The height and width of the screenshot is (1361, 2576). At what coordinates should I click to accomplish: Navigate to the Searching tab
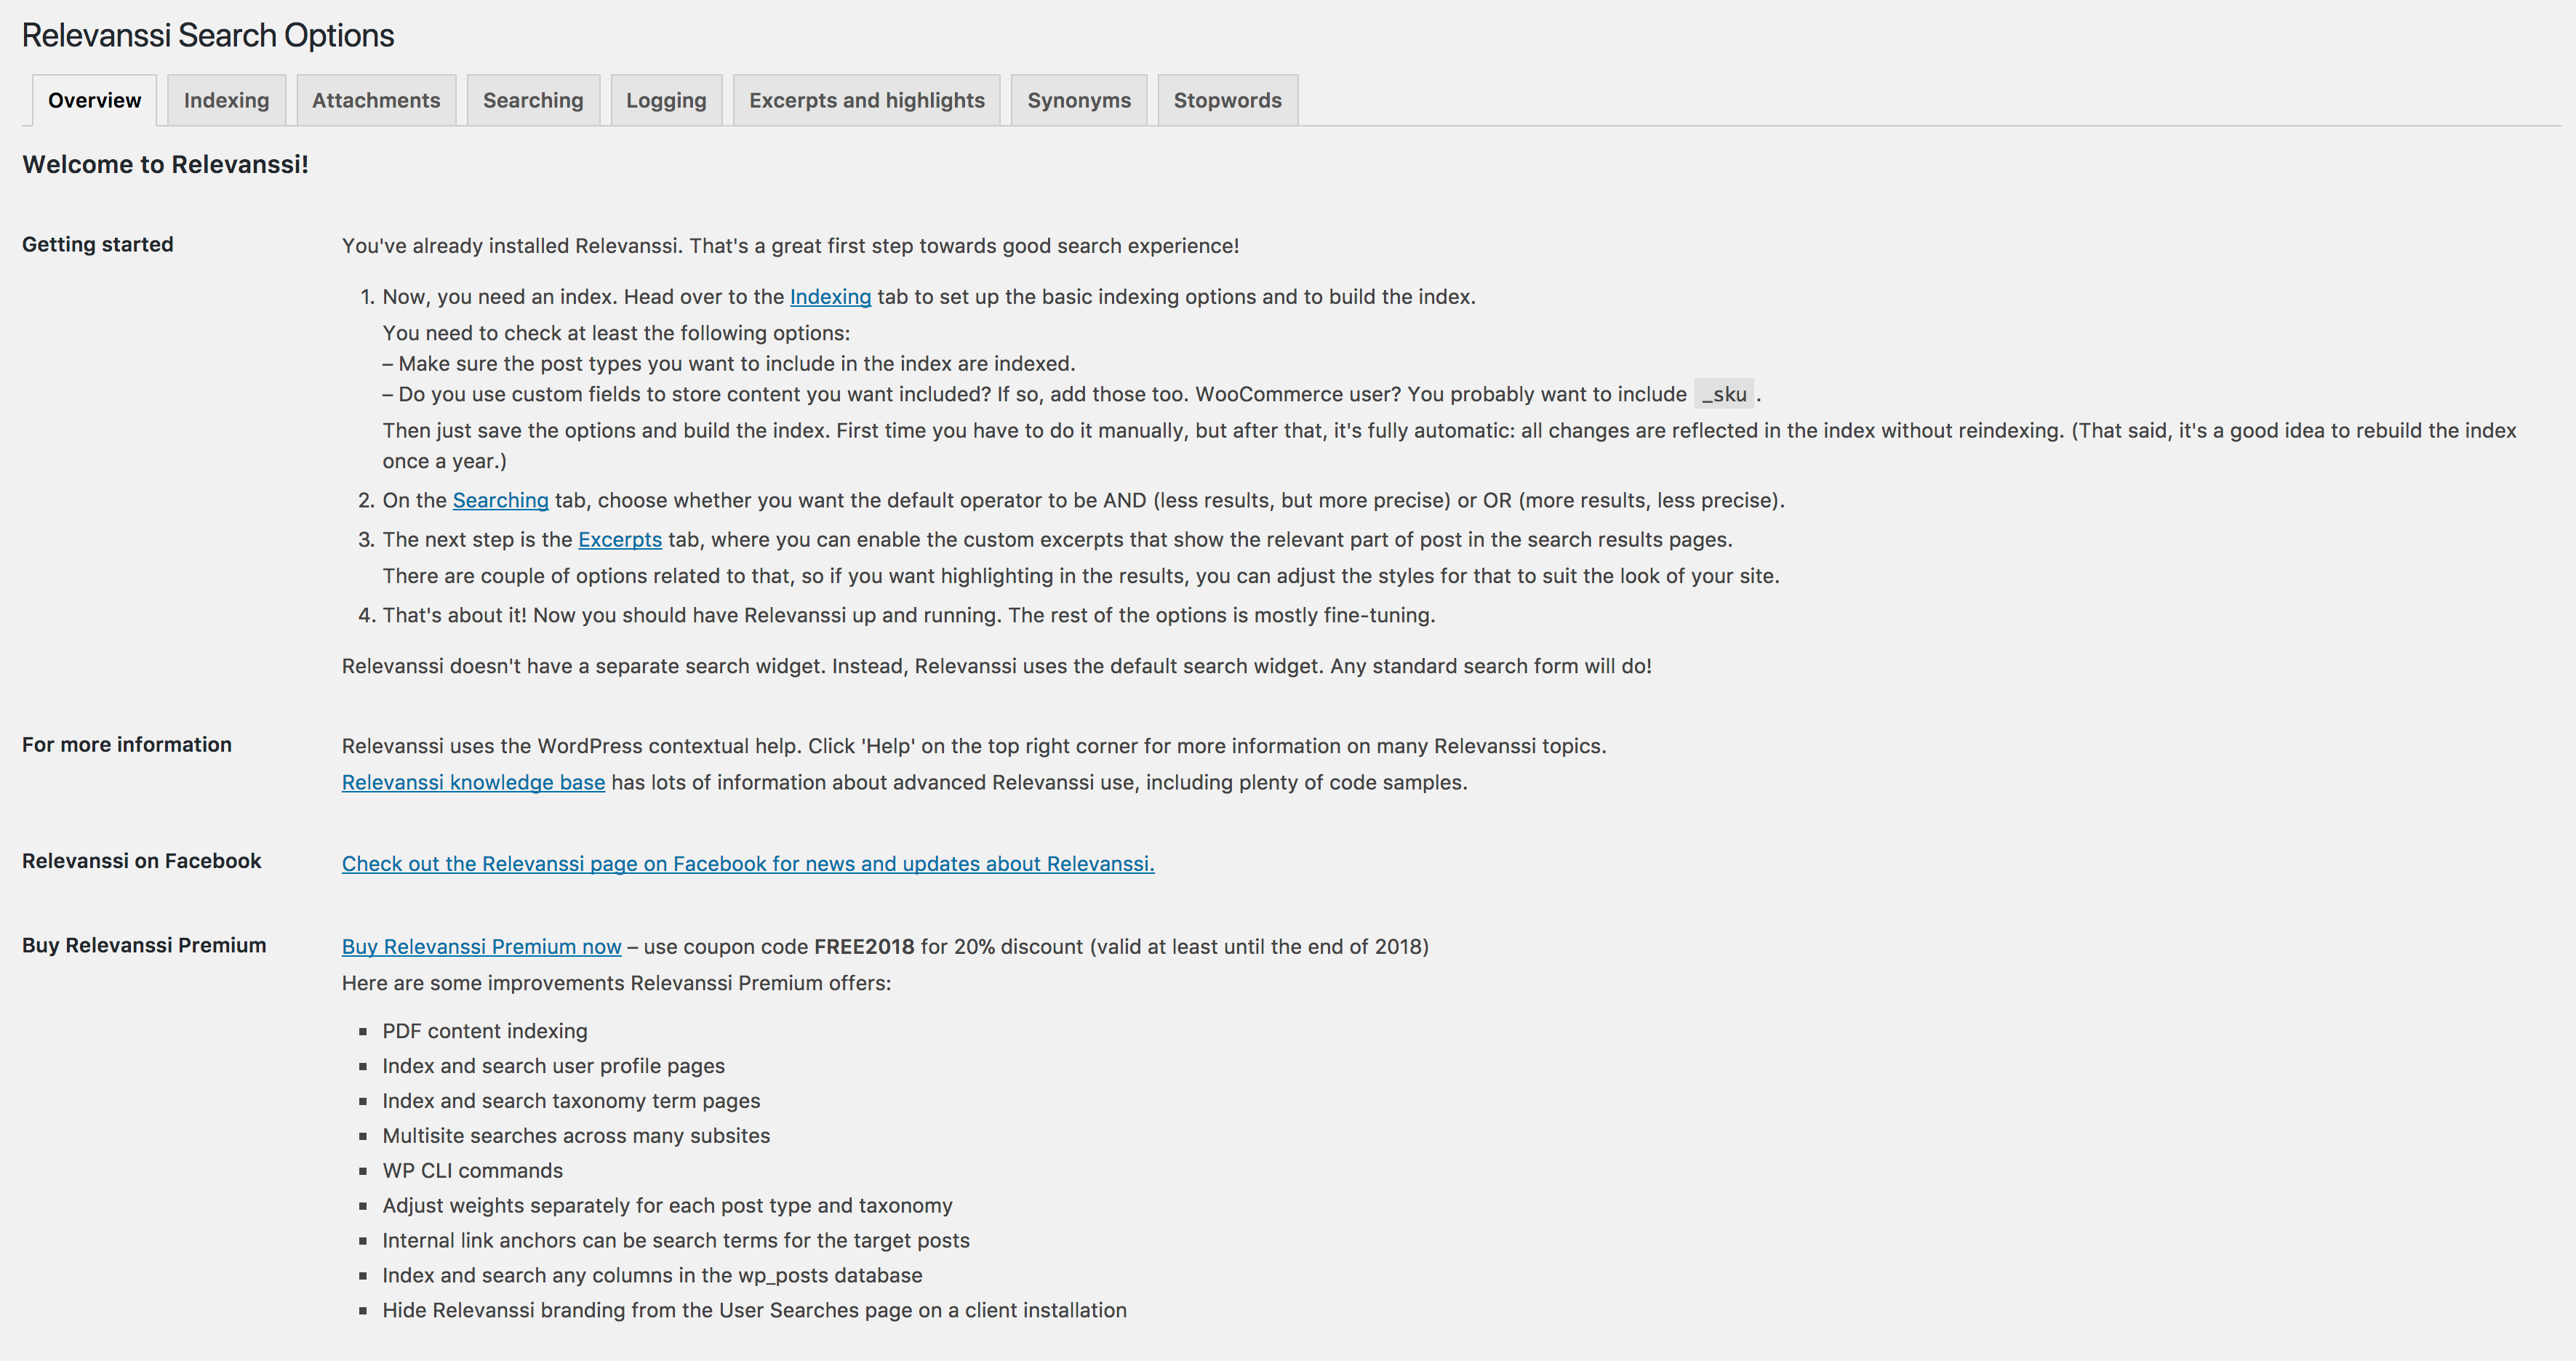[x=533, y=99]
